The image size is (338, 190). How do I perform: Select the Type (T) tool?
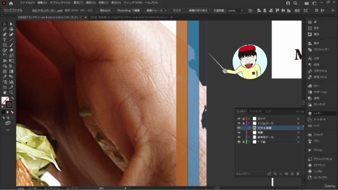(x=5, y=40)
